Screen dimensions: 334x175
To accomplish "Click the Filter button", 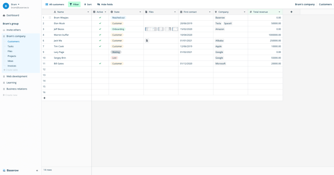I will click(x=74, y=5).
